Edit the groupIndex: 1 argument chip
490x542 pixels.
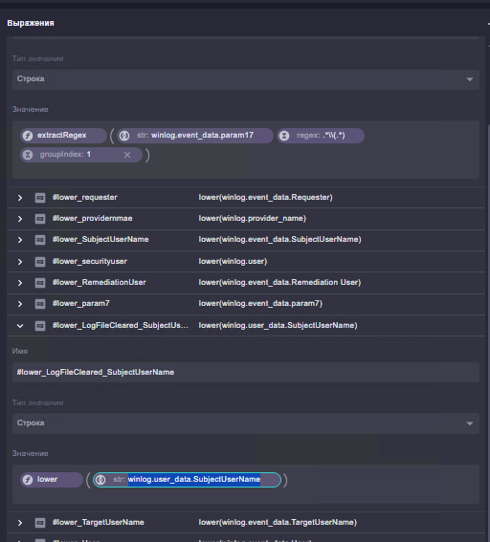pyautogui.click(x=81, y=155)
